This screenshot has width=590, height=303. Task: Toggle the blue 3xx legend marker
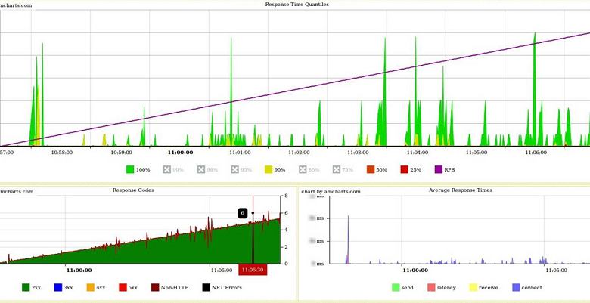pos(57,287)
